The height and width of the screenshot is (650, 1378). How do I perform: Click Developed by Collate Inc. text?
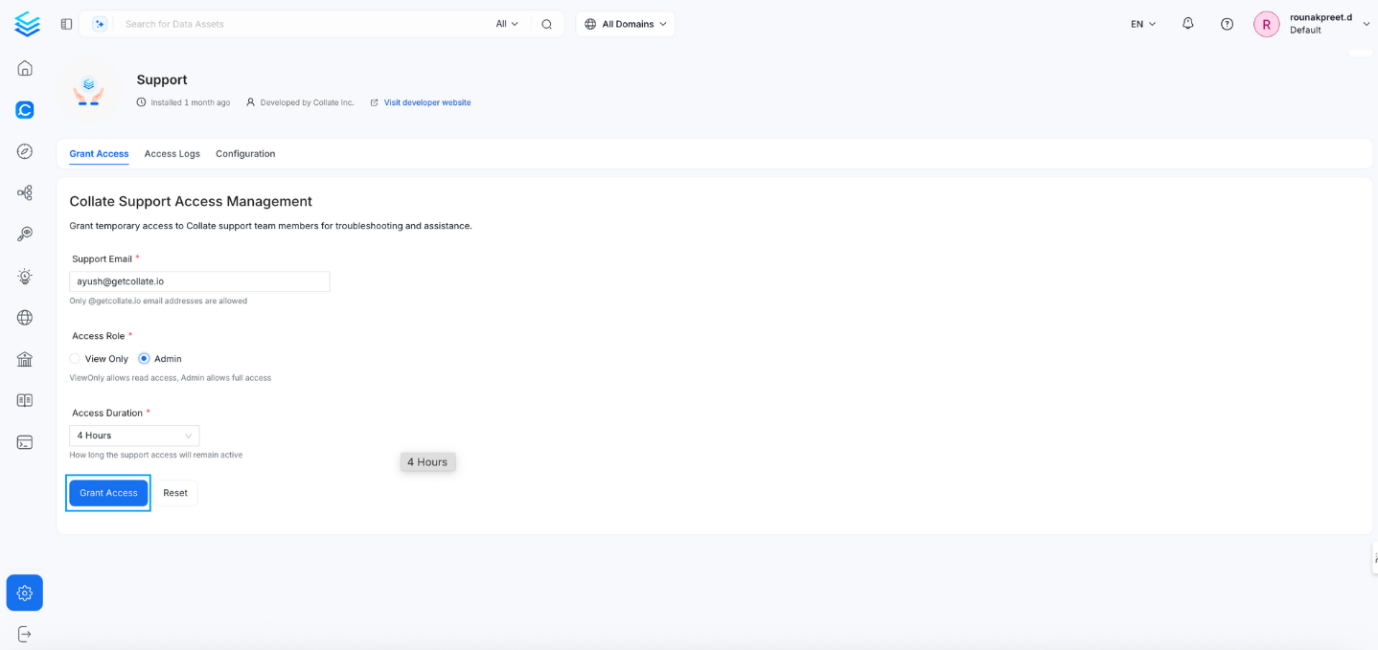307,102
